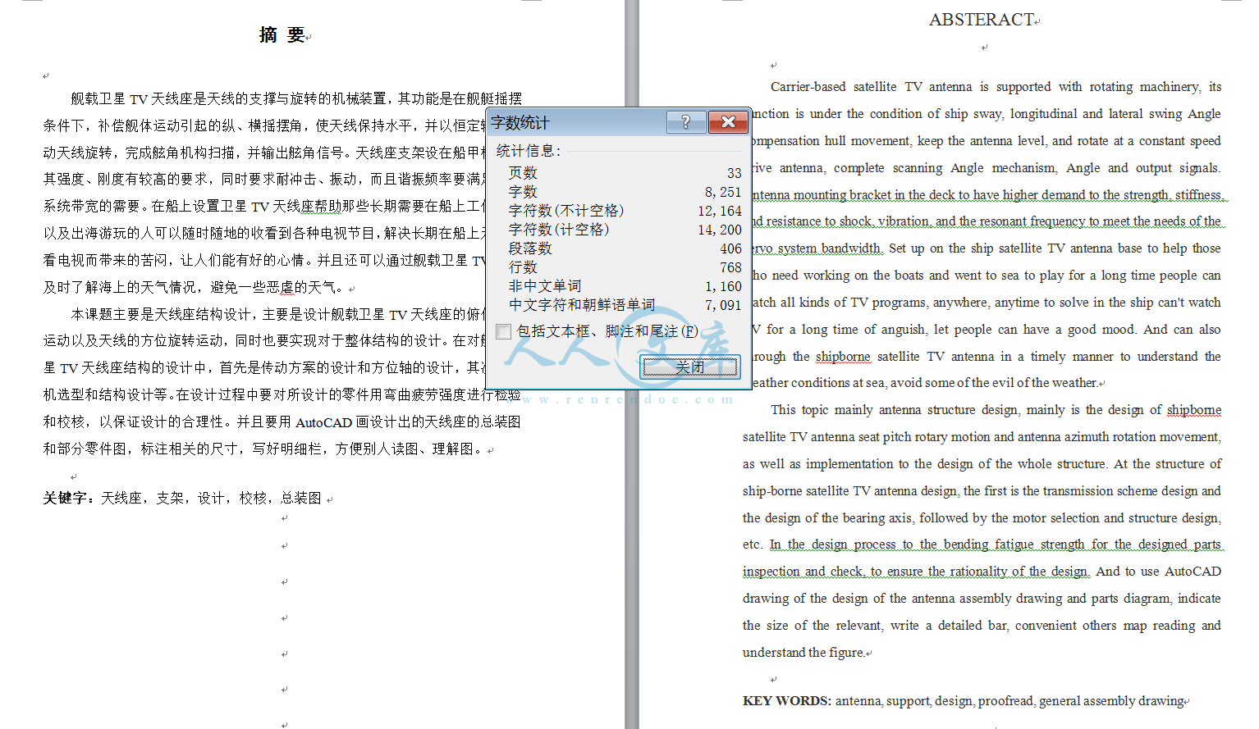Click the 段落数 value 406
This screenshot has height=729, width=1259.
click(730, 248)
